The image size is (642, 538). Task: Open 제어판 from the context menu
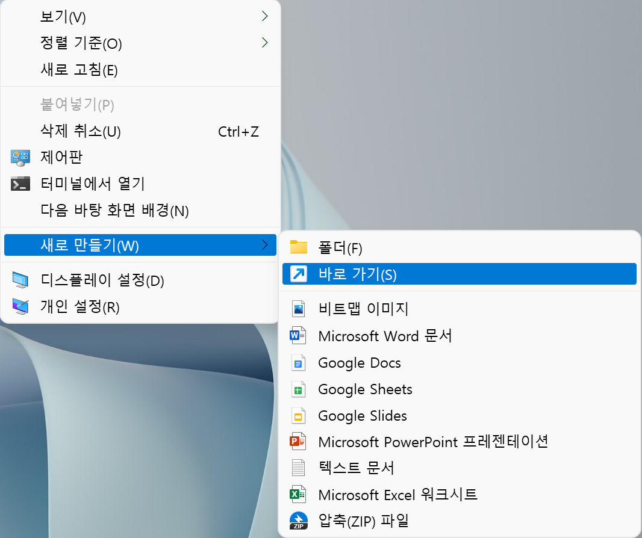[x=140, y=158]
